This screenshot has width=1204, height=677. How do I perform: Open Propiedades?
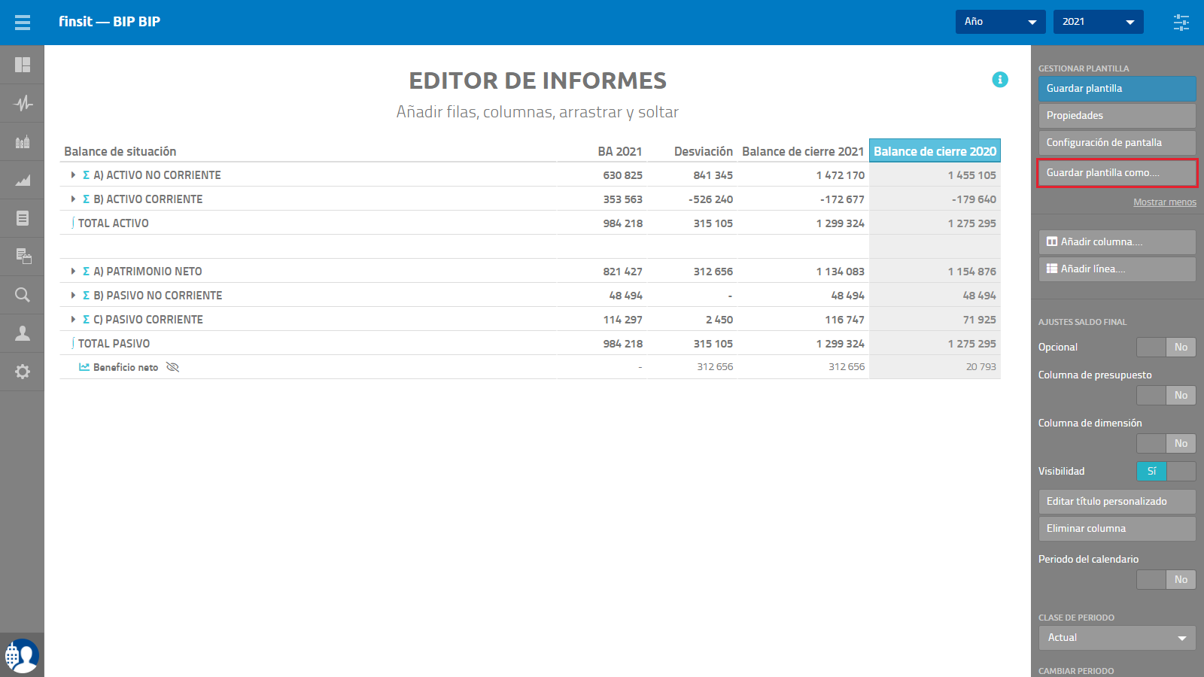click(x=1117, y=116)
